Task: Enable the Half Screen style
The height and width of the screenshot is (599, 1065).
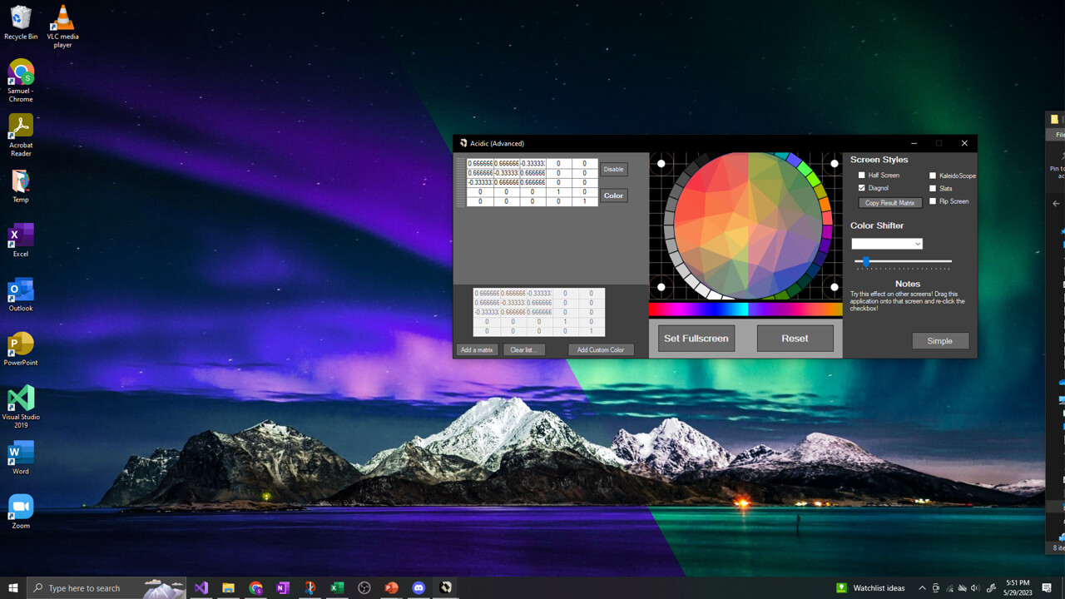Action: coord(863,175)
